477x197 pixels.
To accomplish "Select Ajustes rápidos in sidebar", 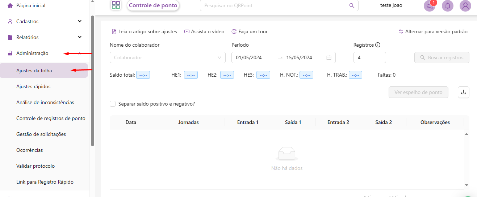I will (x=33, y=86).
